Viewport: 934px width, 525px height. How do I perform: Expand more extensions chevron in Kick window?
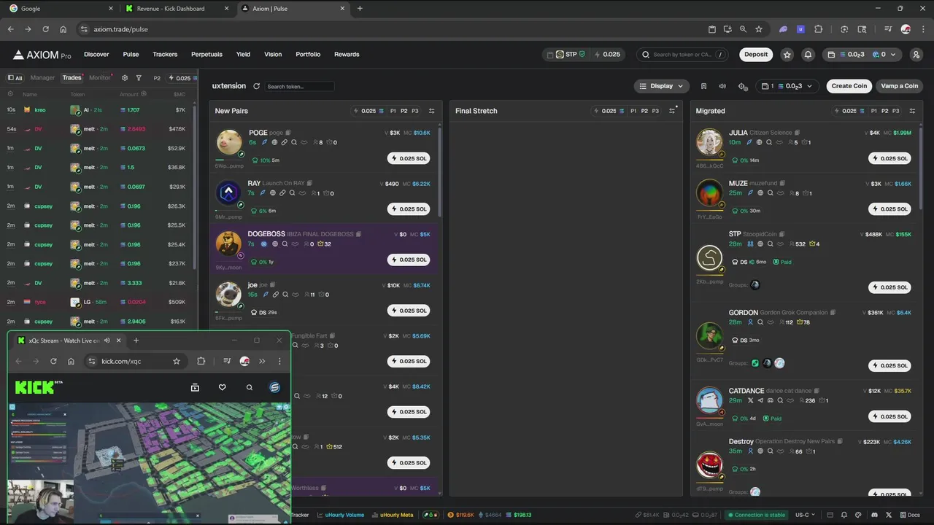262,361
